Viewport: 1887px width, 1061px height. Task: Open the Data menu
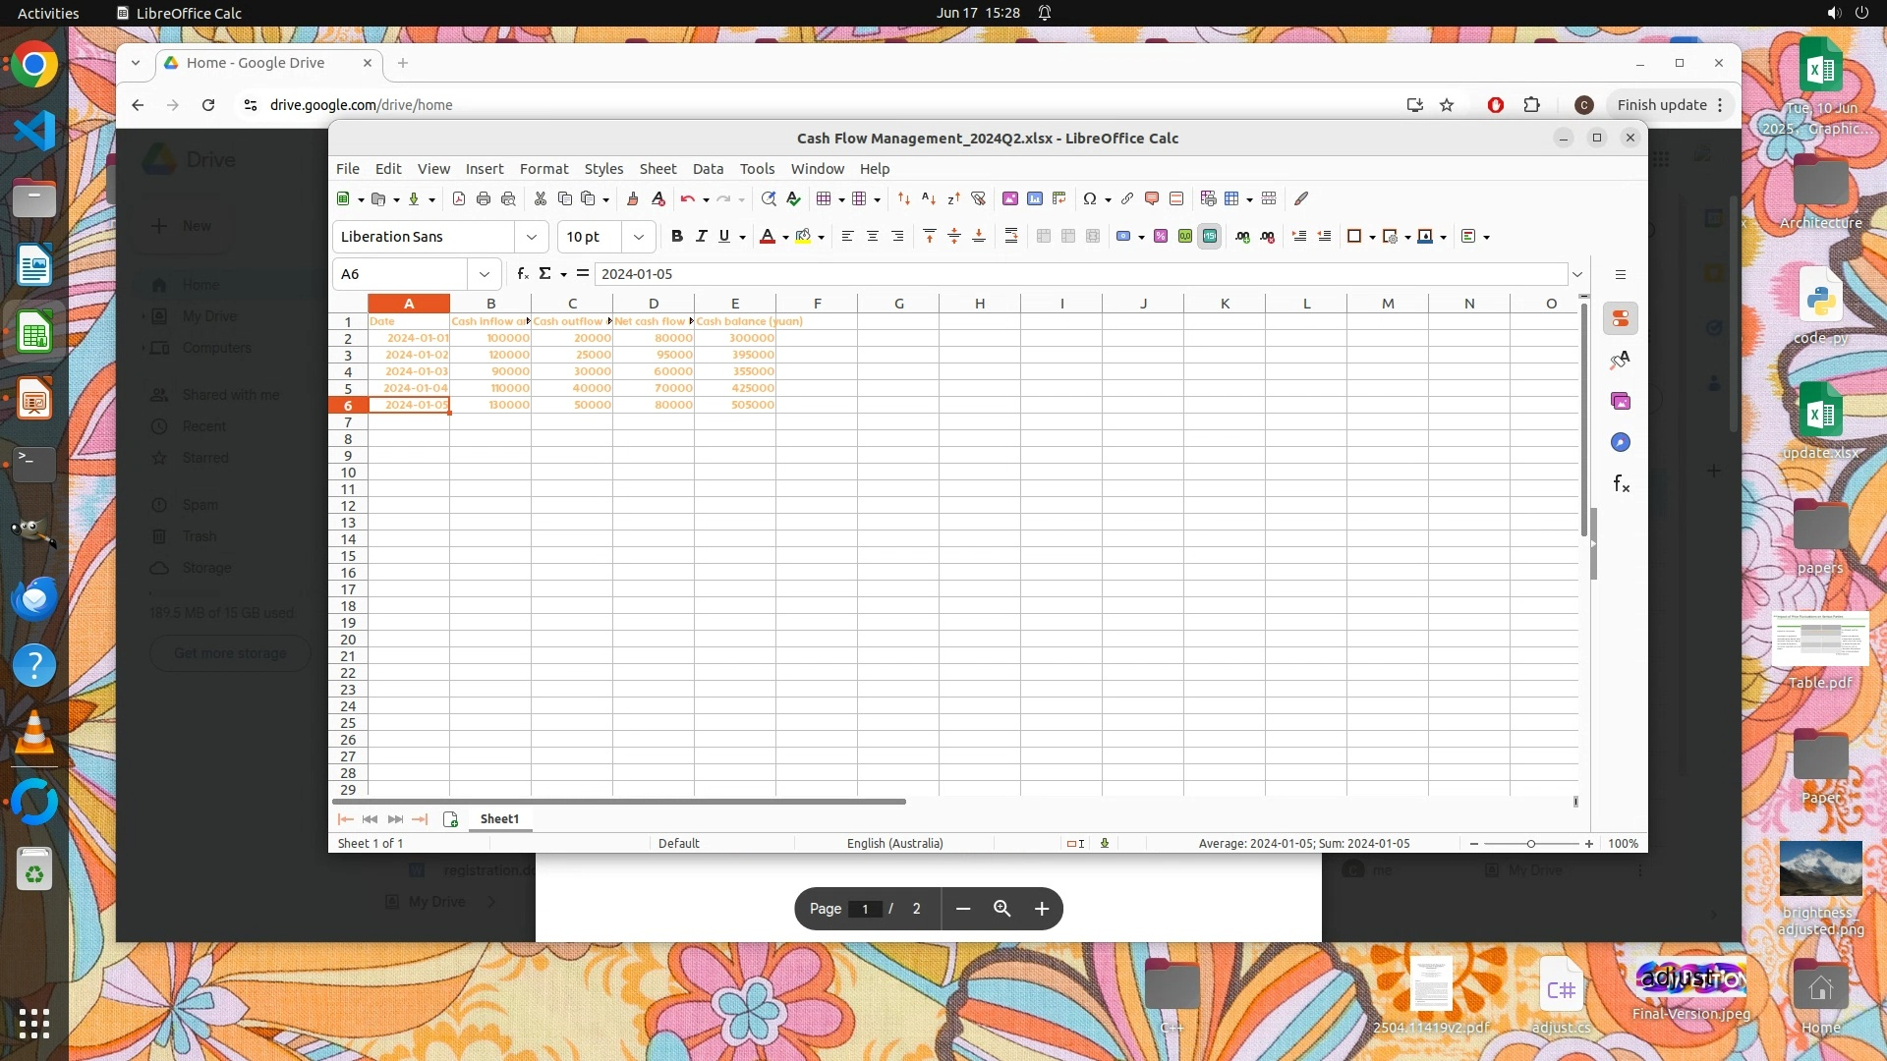click(x=708, y=169)
